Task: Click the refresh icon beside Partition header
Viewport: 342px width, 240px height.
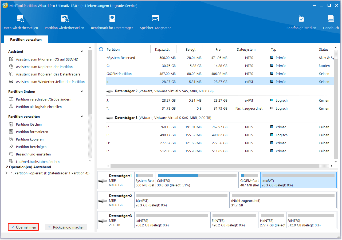Action: (101, 49)
